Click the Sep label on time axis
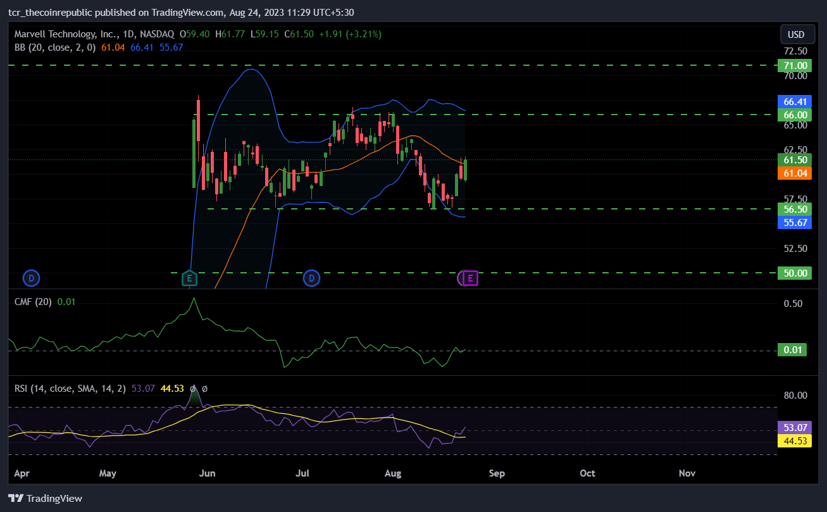The height and width of the screenshot is (512, 827). pyautogui.click(x=497, y=473)
